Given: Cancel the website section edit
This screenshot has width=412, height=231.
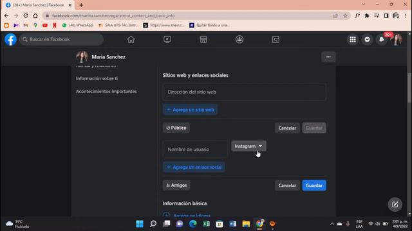Looking at the screenshot, I should click(x=287, y=128).
